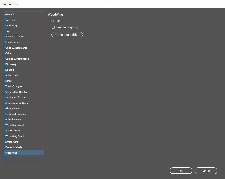Confirm preferences with OK button
Screen dimensions: 225x179
tap(181, 171)
